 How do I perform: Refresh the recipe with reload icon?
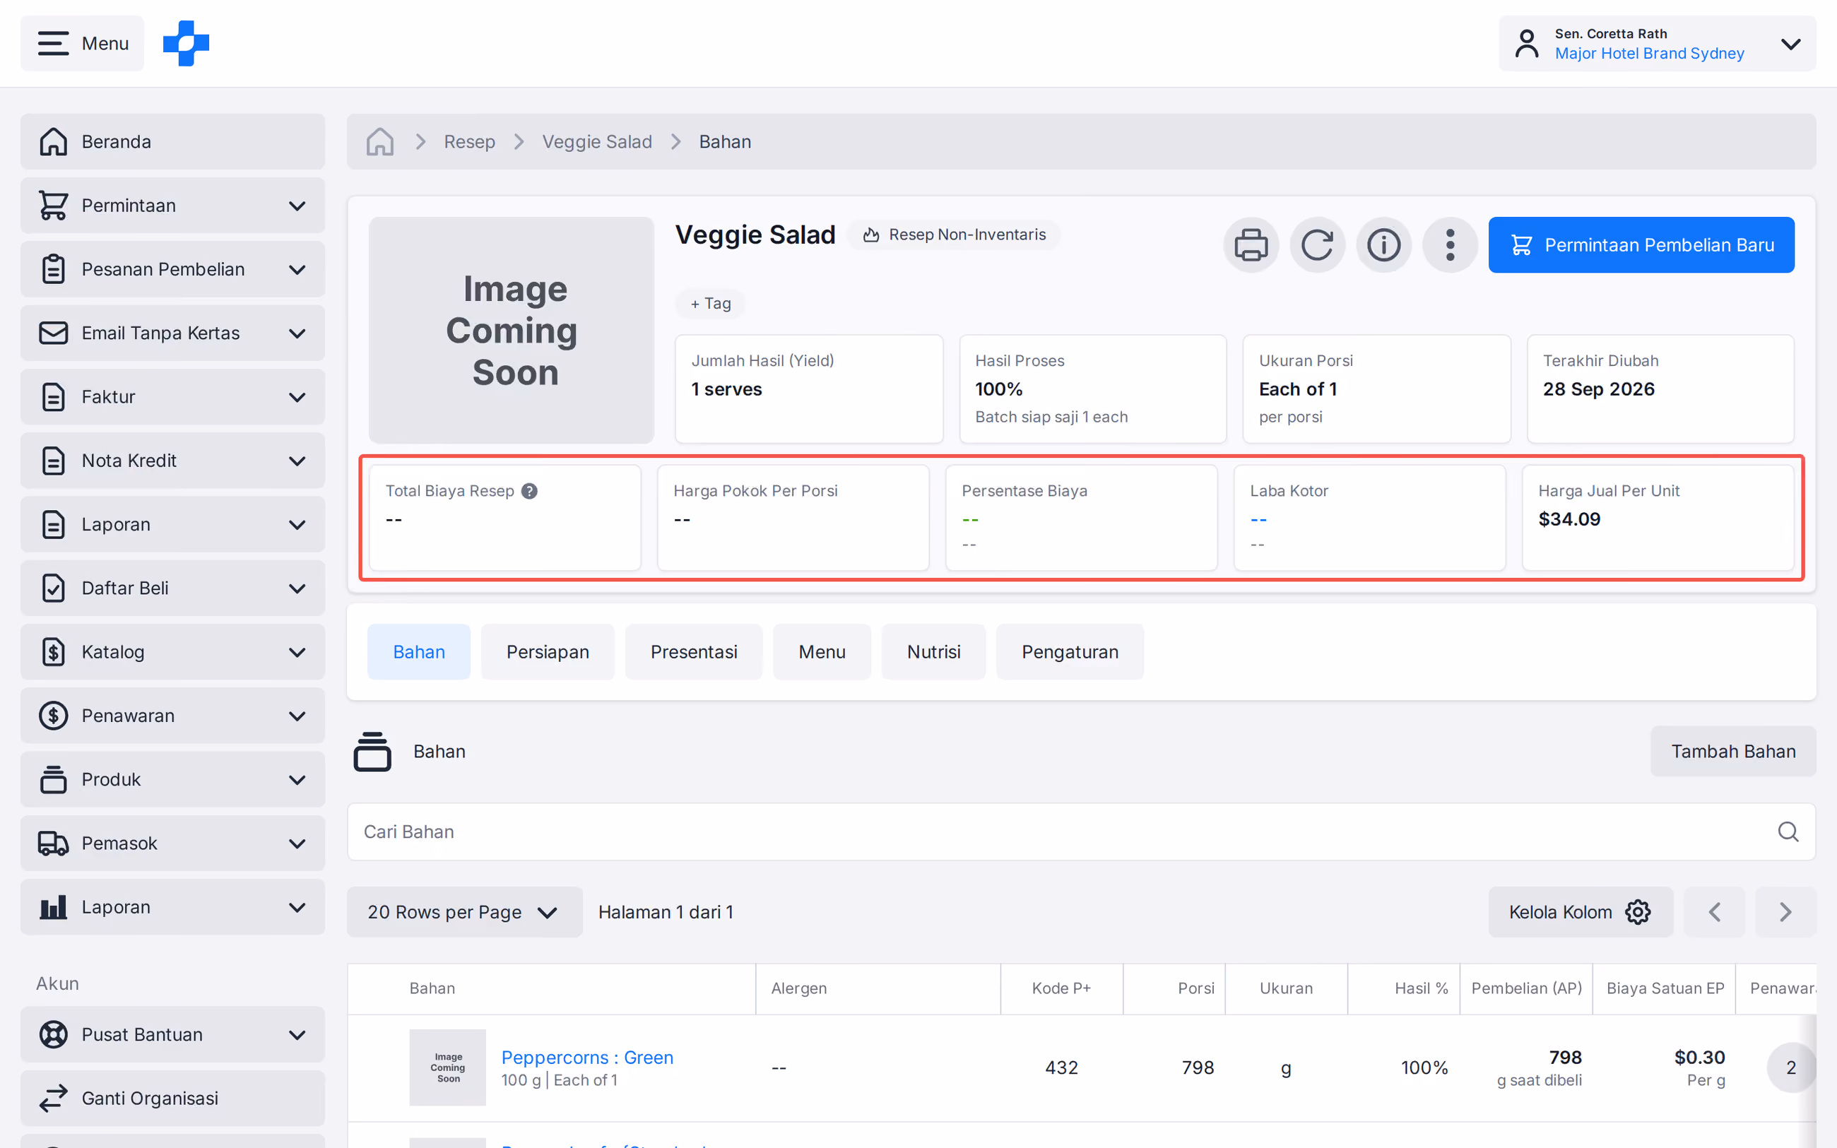click(1317, 245)
